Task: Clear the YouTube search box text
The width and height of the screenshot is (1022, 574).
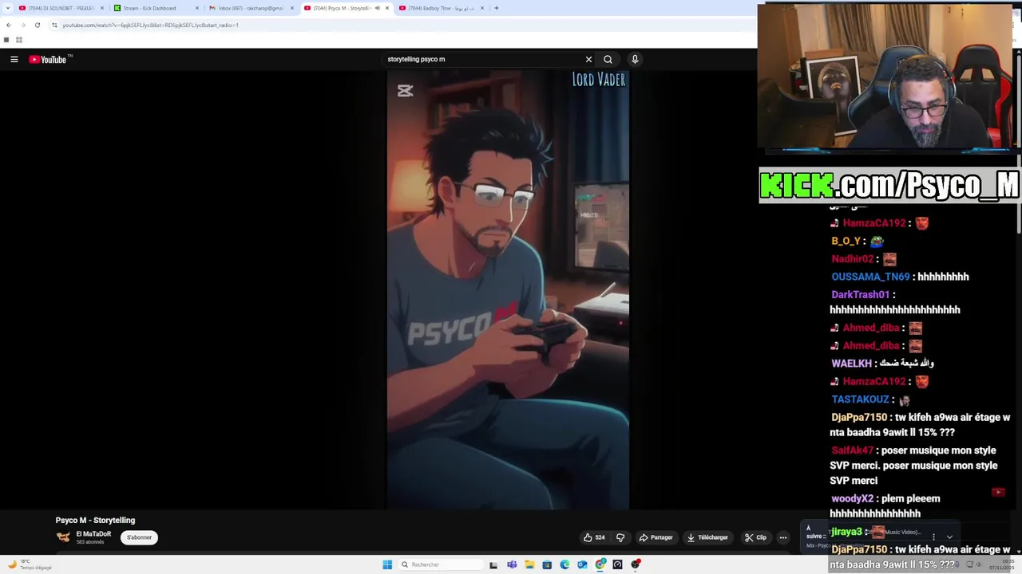Action: coord(588,59)
